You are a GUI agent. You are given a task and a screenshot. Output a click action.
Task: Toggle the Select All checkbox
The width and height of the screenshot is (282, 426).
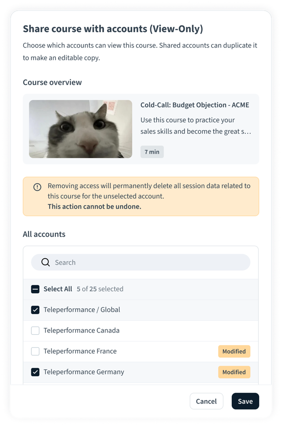(35, 289)
